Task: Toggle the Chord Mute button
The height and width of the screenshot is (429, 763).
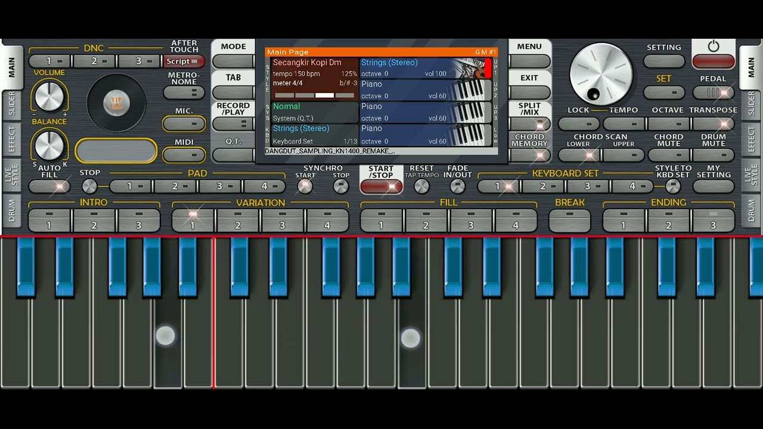Action: [x=668, y=155]
